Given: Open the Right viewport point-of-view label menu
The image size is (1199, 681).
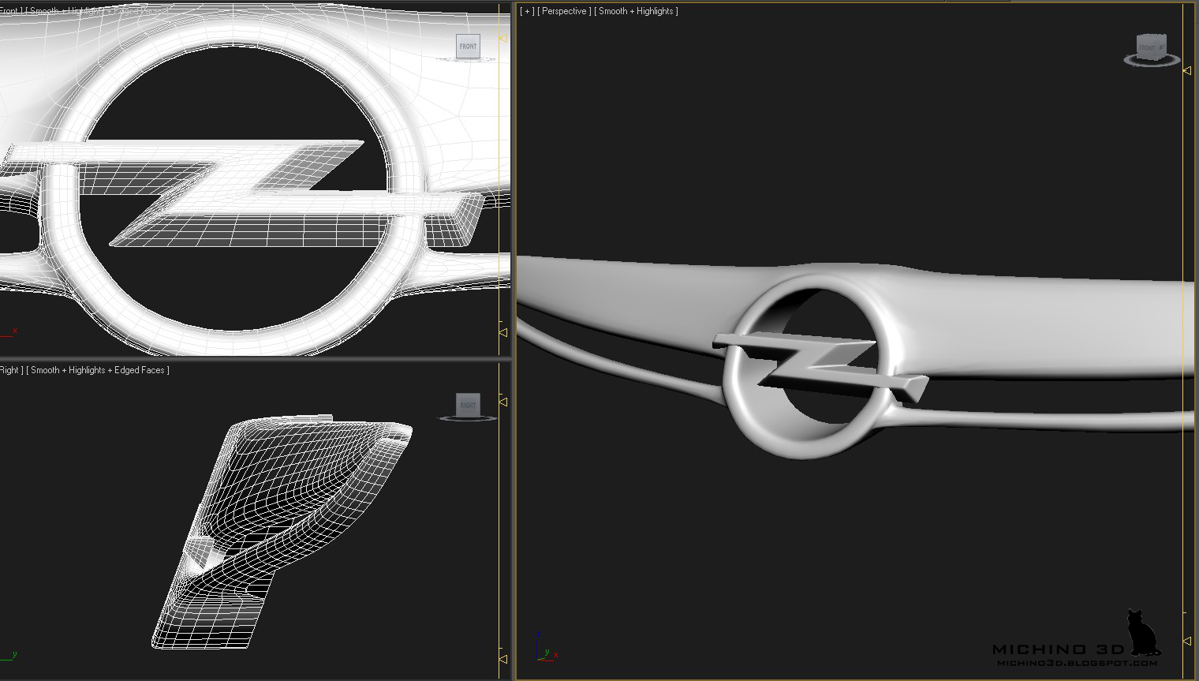Looking at the screenshot, I should click(11, 370).
